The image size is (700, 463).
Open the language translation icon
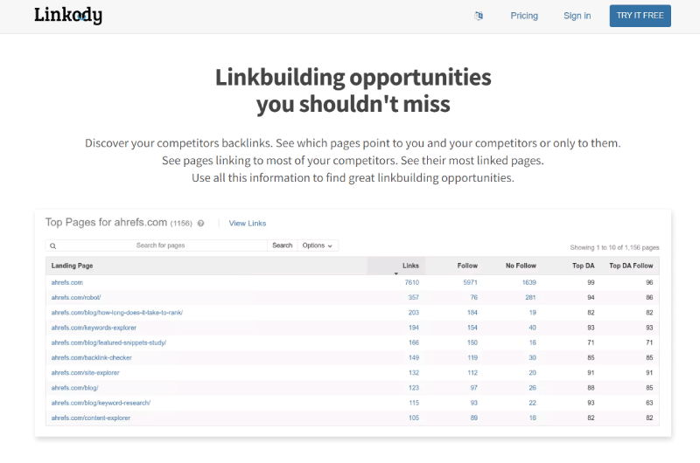coord(479,16)
